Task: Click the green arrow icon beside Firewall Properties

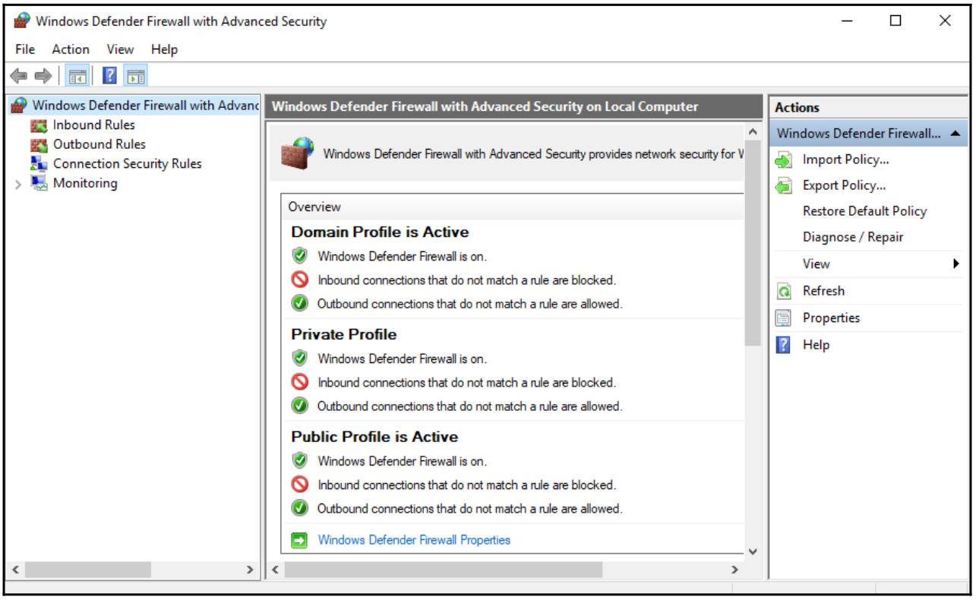Action: tap(300, 540)
